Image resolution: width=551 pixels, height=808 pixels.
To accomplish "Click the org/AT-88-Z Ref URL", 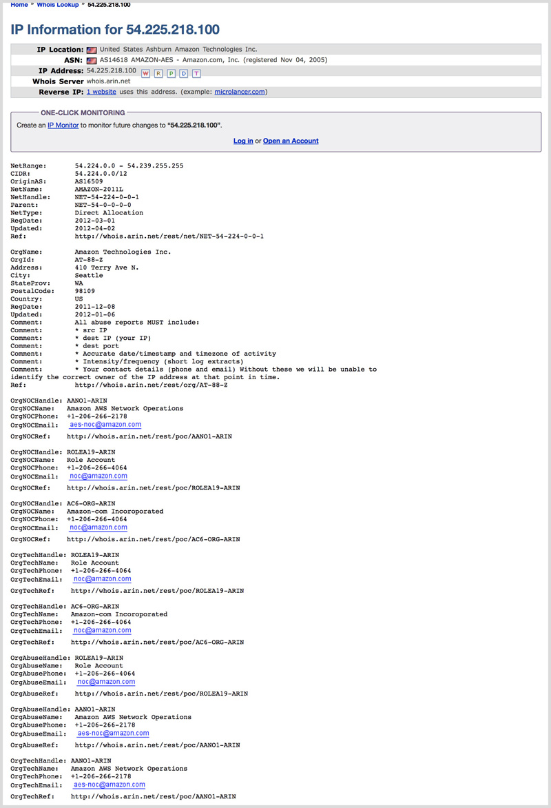I will [x=152, y=385].
